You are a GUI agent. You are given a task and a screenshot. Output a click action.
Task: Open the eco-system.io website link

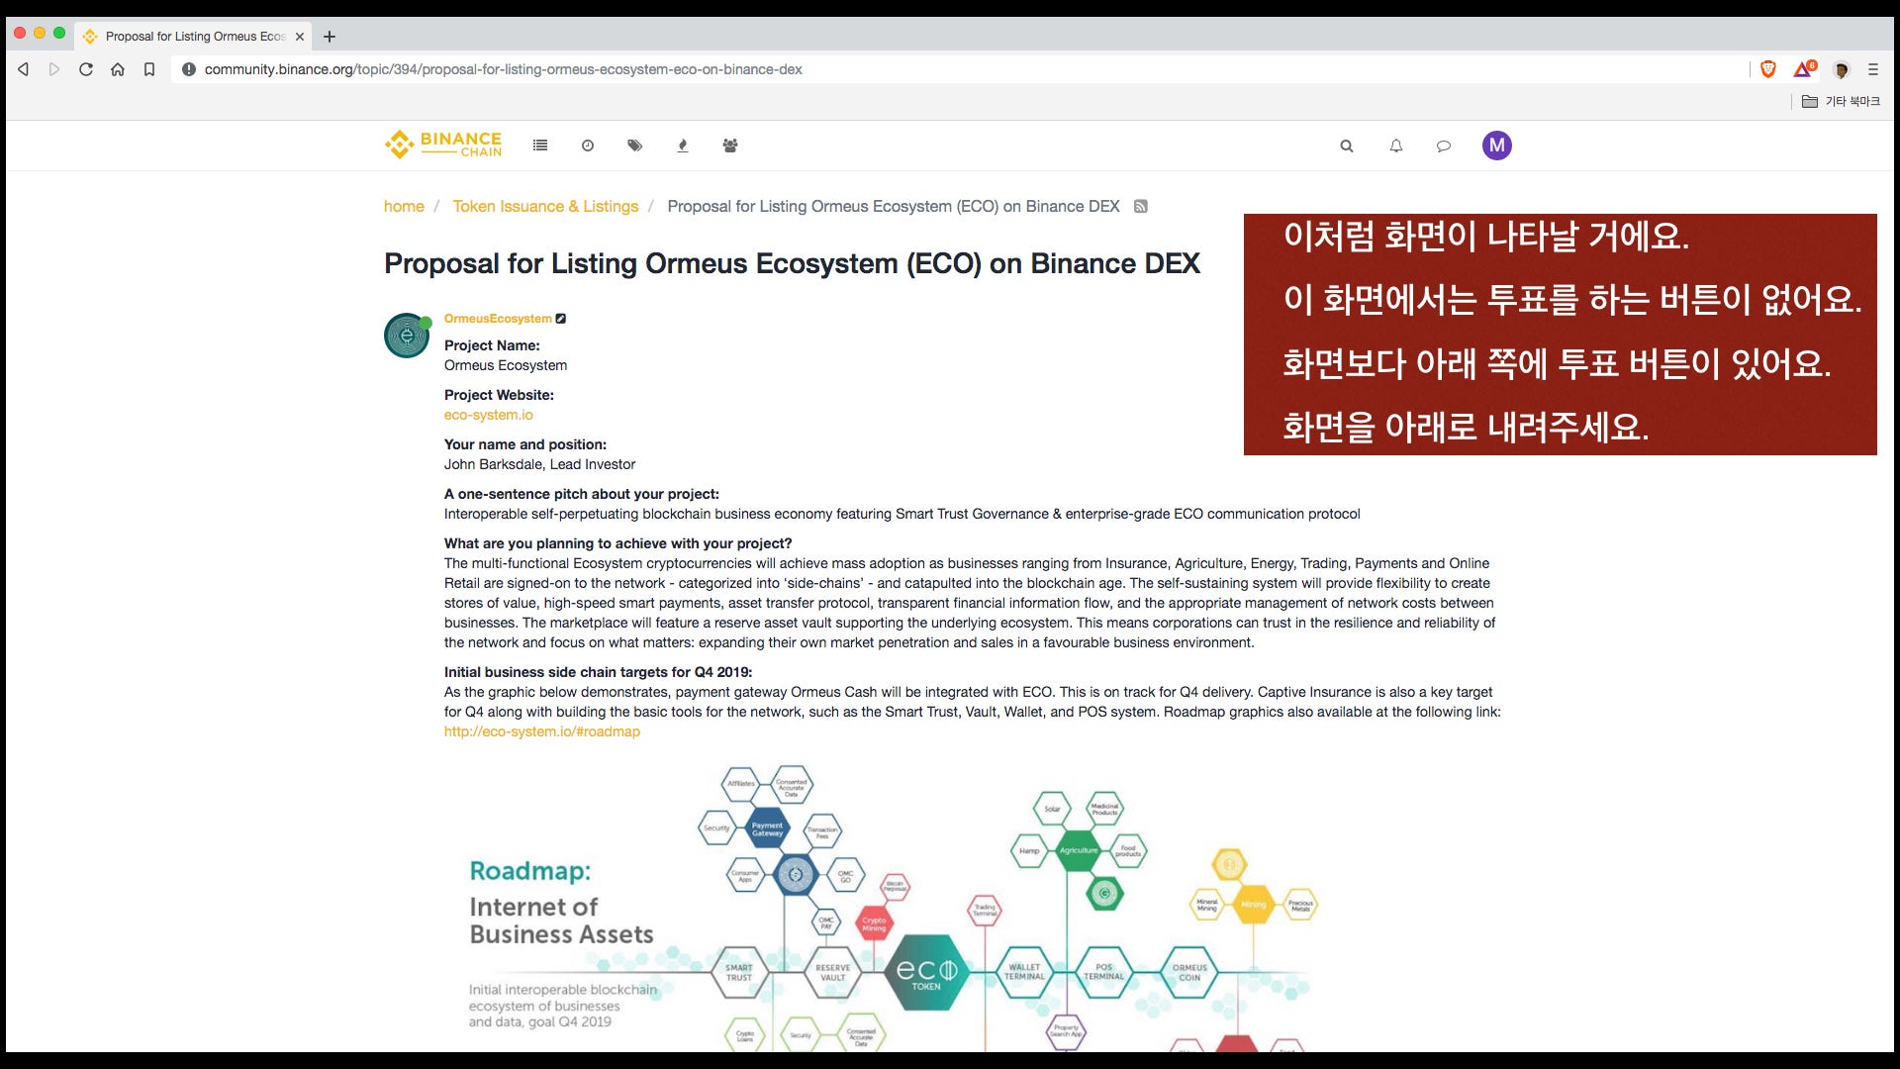pos(488,415)
